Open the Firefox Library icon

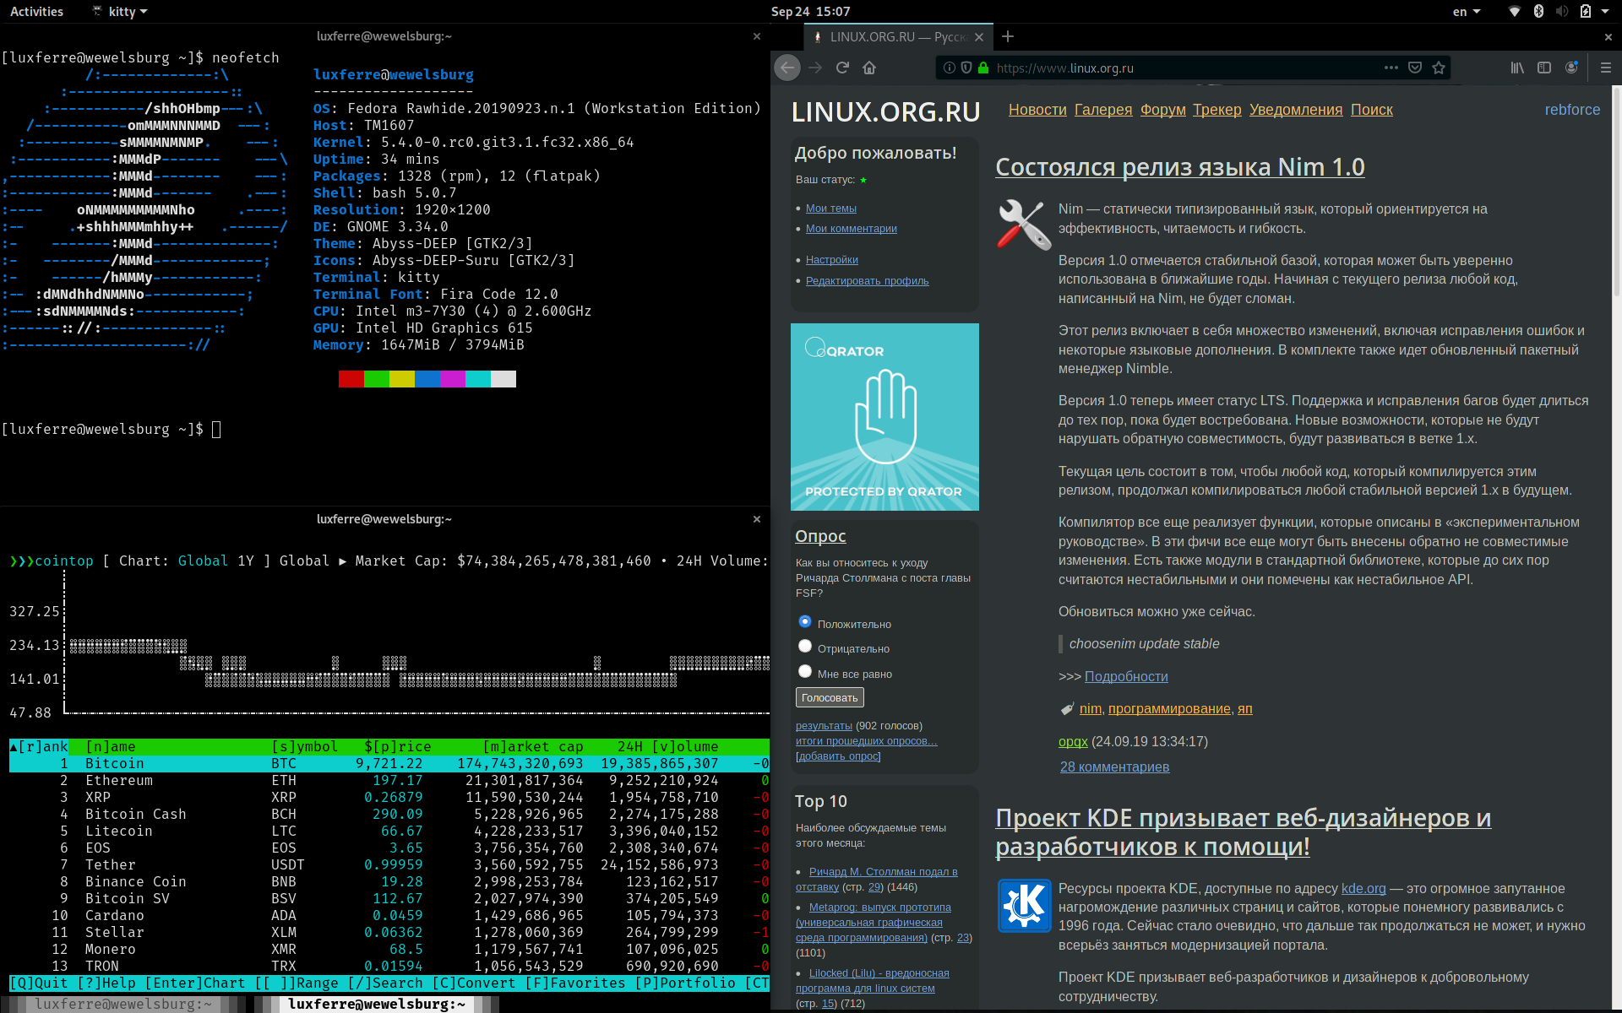[1517, 68]
